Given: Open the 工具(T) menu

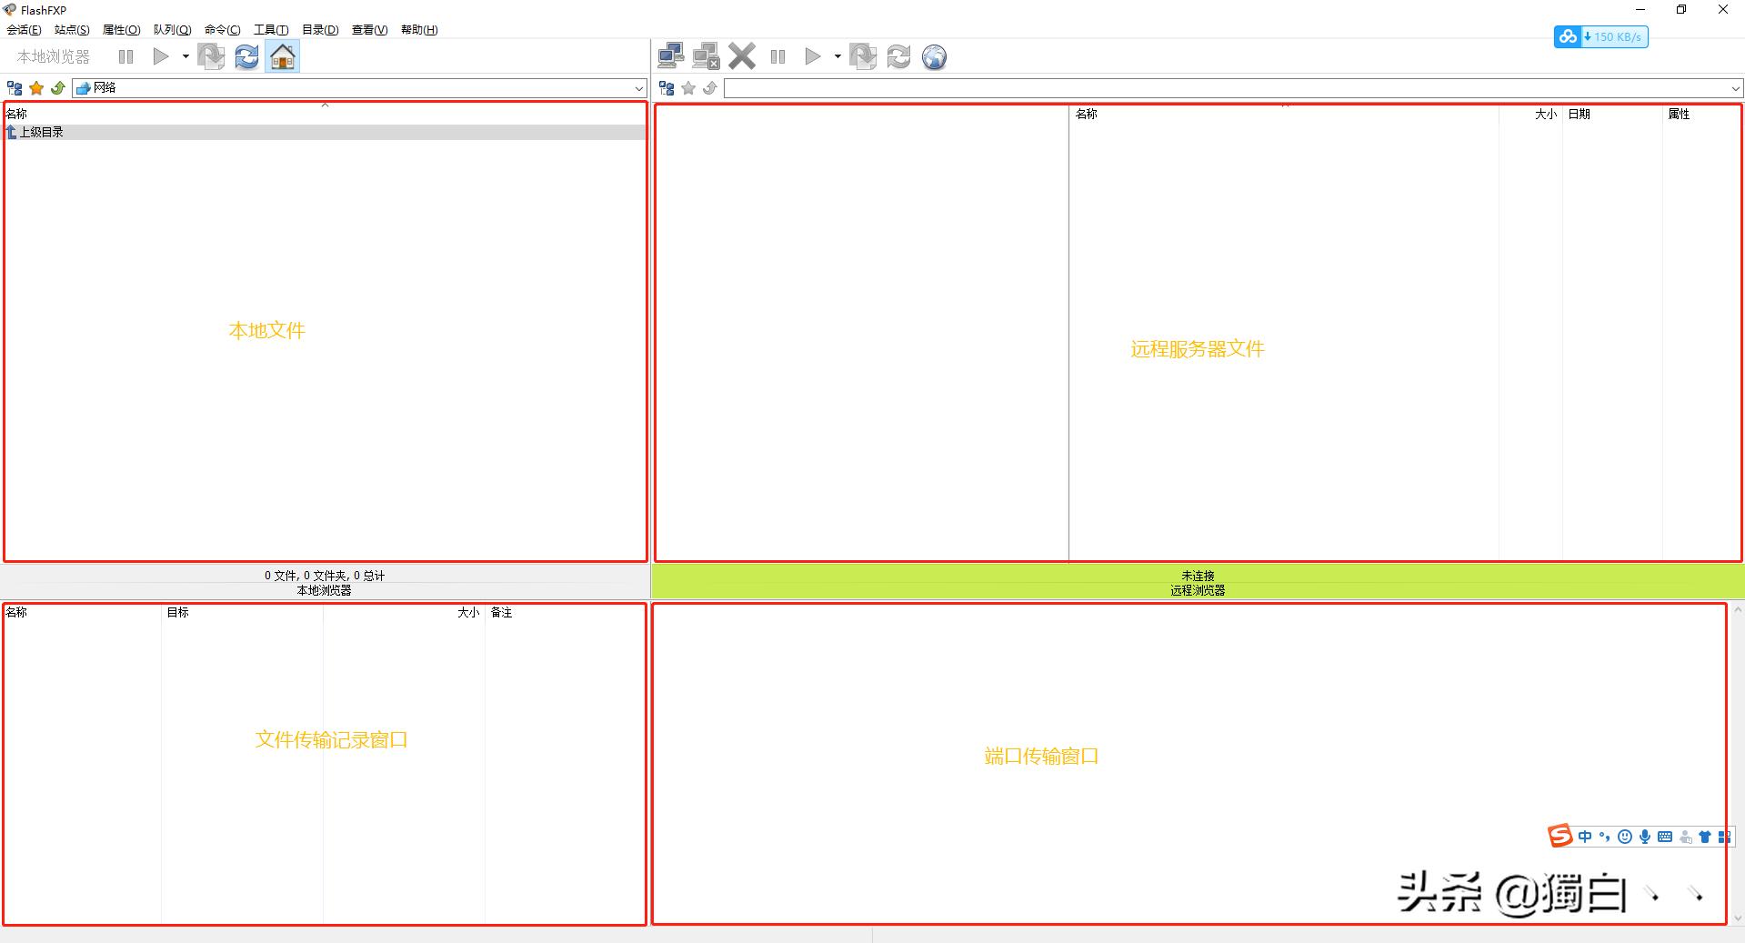Looking at the screenshot, I should pyautogui.click(x=271, y=30).
